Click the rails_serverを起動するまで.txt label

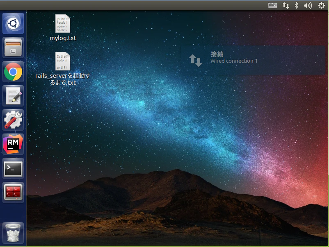[x=63, y=79]
